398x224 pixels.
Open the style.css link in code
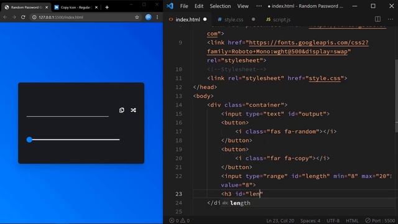tap(325, 78)
